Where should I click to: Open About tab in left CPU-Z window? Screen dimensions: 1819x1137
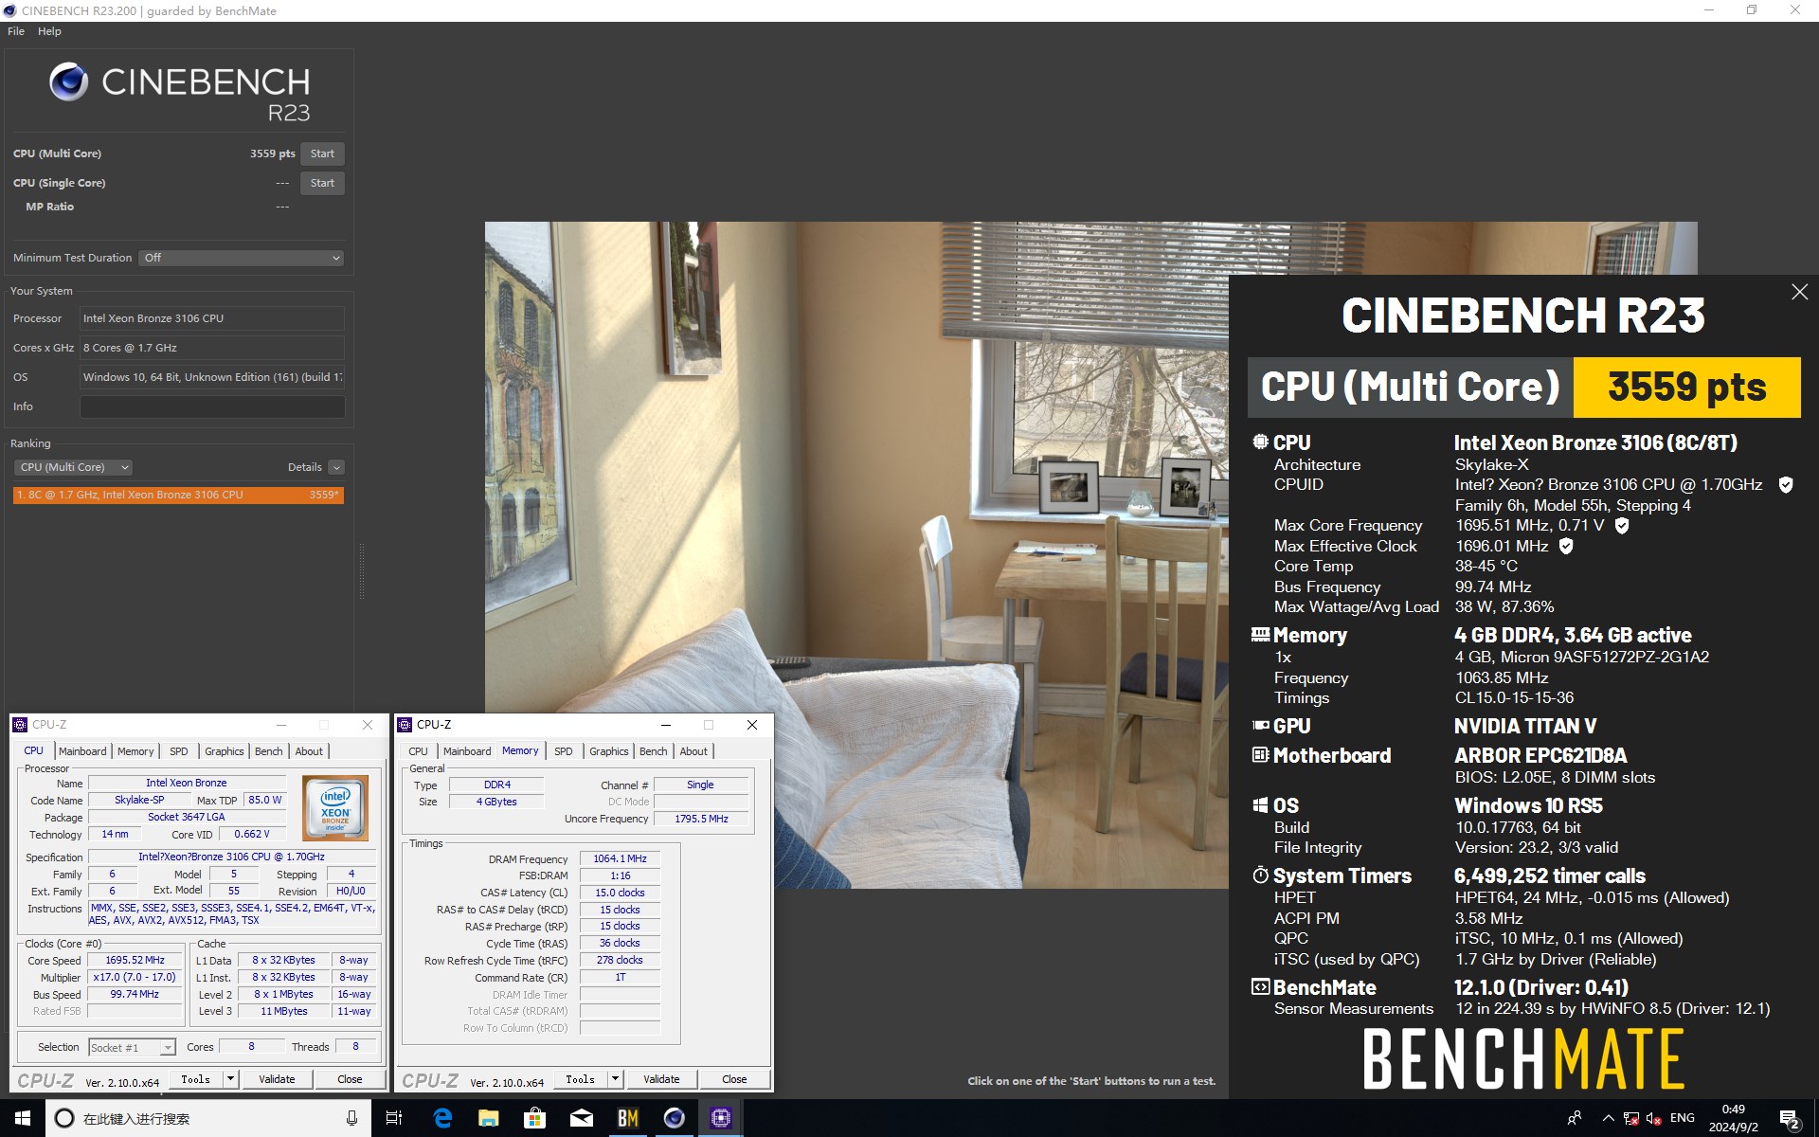click(x=309, y=751)
